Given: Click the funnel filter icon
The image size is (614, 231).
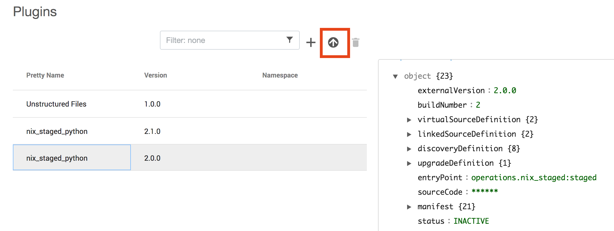Looking at the screenshot, I should [290, 40].
